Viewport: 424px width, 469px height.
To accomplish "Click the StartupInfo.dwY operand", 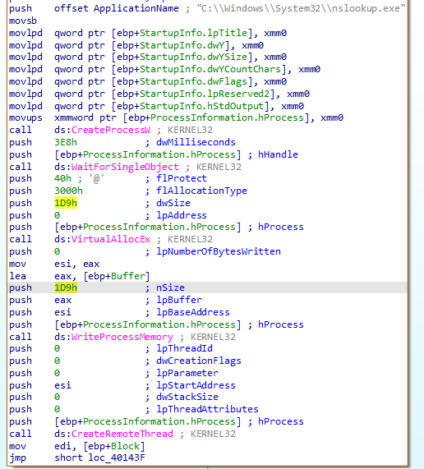I will (182, 45).
